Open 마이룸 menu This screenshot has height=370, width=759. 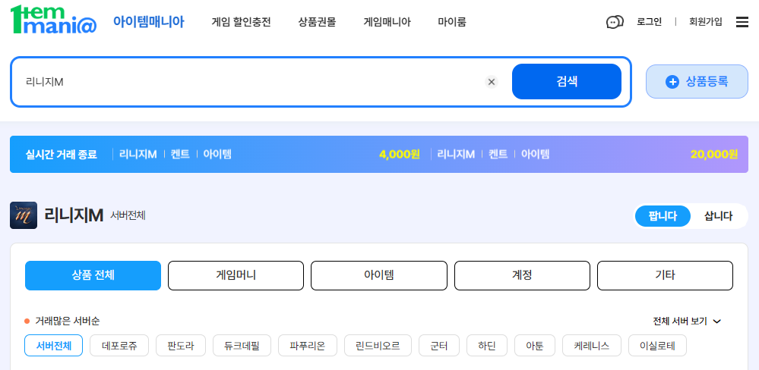[x=452, y=22]
